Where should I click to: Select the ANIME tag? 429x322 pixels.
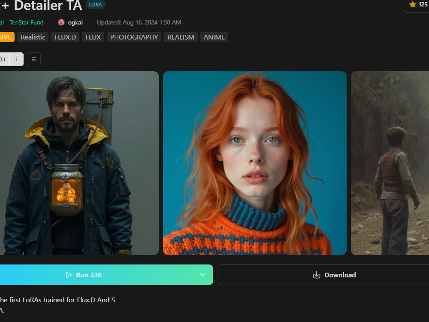point(214,37)
